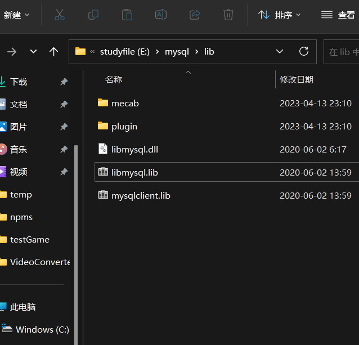Expand address bar history dropdown
The height and width of the screenshot is (345, 359).
(280, 52)
